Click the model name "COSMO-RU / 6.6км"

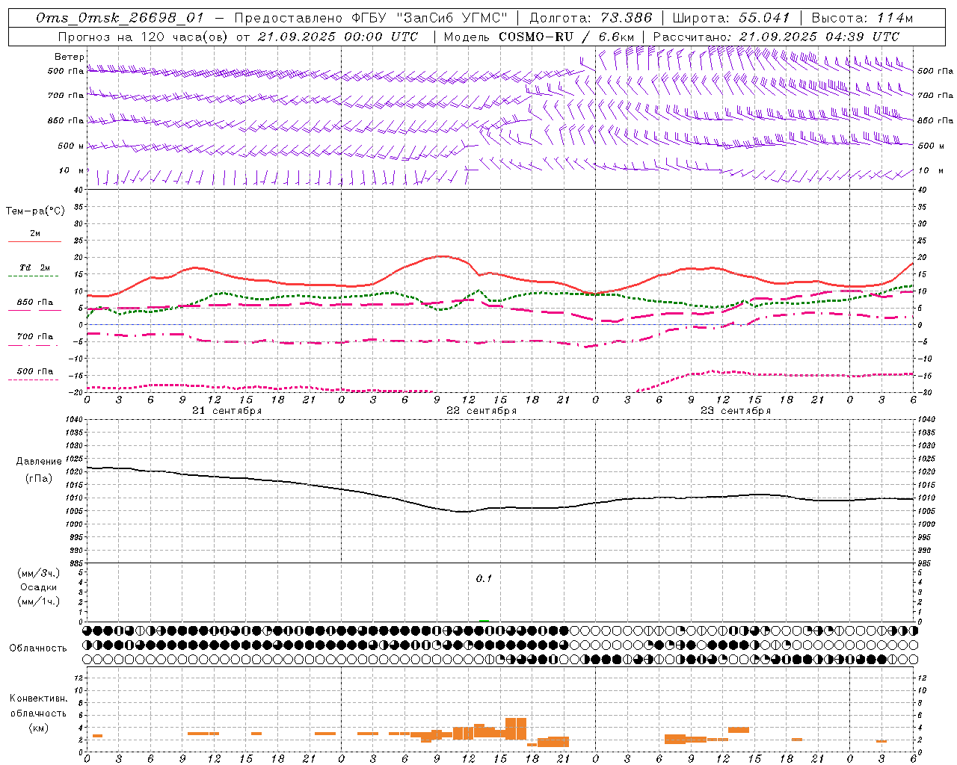(567, 37)
